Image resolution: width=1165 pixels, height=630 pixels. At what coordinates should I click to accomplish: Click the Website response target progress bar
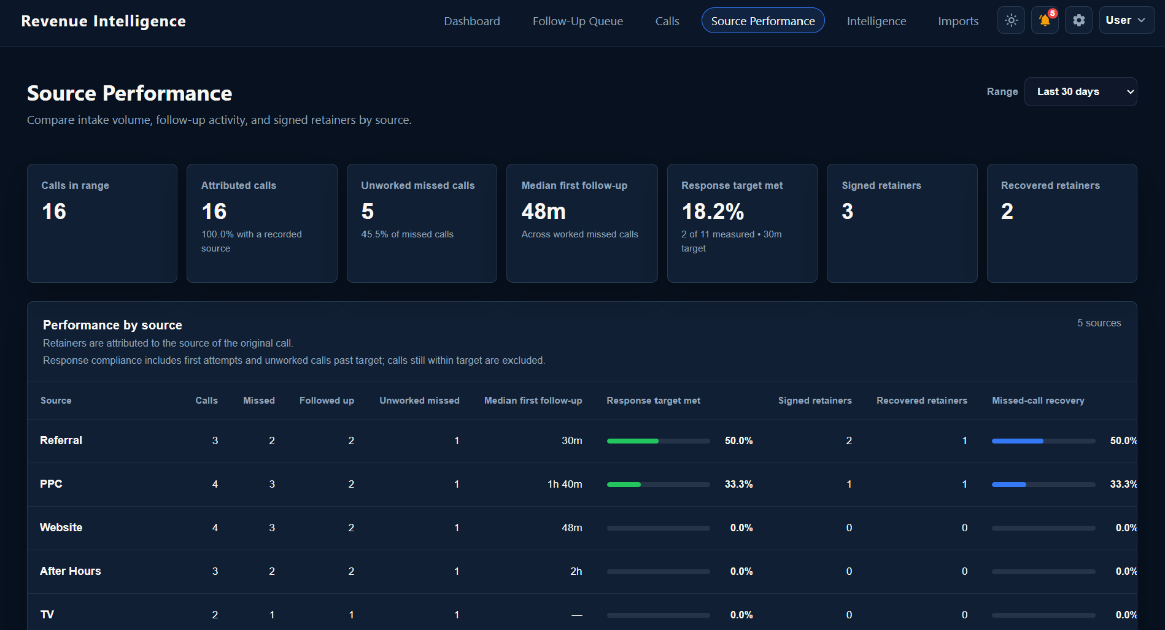658,528
